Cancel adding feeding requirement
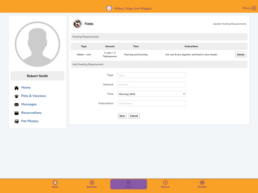 click(134, 116)
